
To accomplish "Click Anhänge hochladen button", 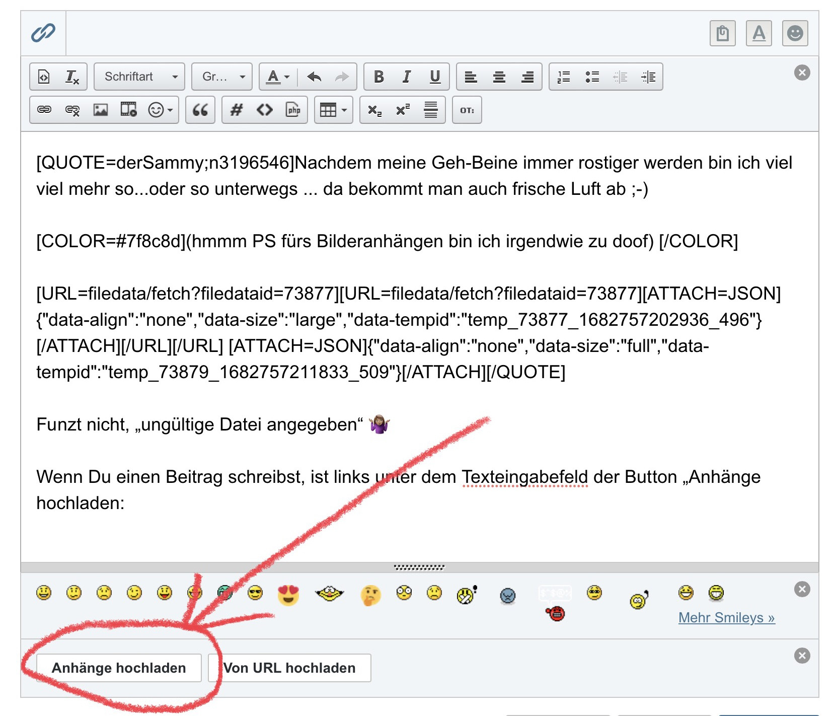I will click(119, 668).
